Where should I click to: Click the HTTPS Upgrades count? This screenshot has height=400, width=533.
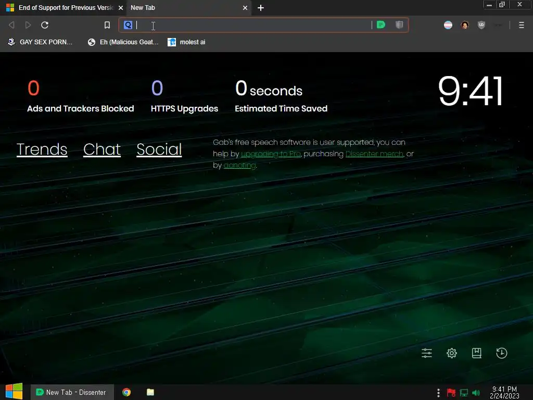(157, 88)
